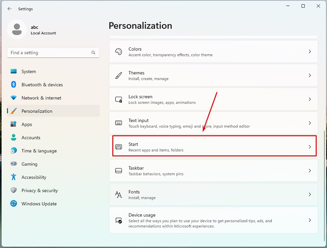Click the Accessibility figure icon
Viewport: 327px width, 248px height.
14,177
